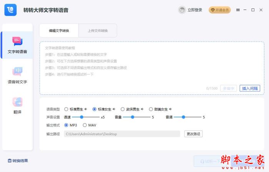
Task: Click the 多音字 button
Action: (x=229, y=88)
